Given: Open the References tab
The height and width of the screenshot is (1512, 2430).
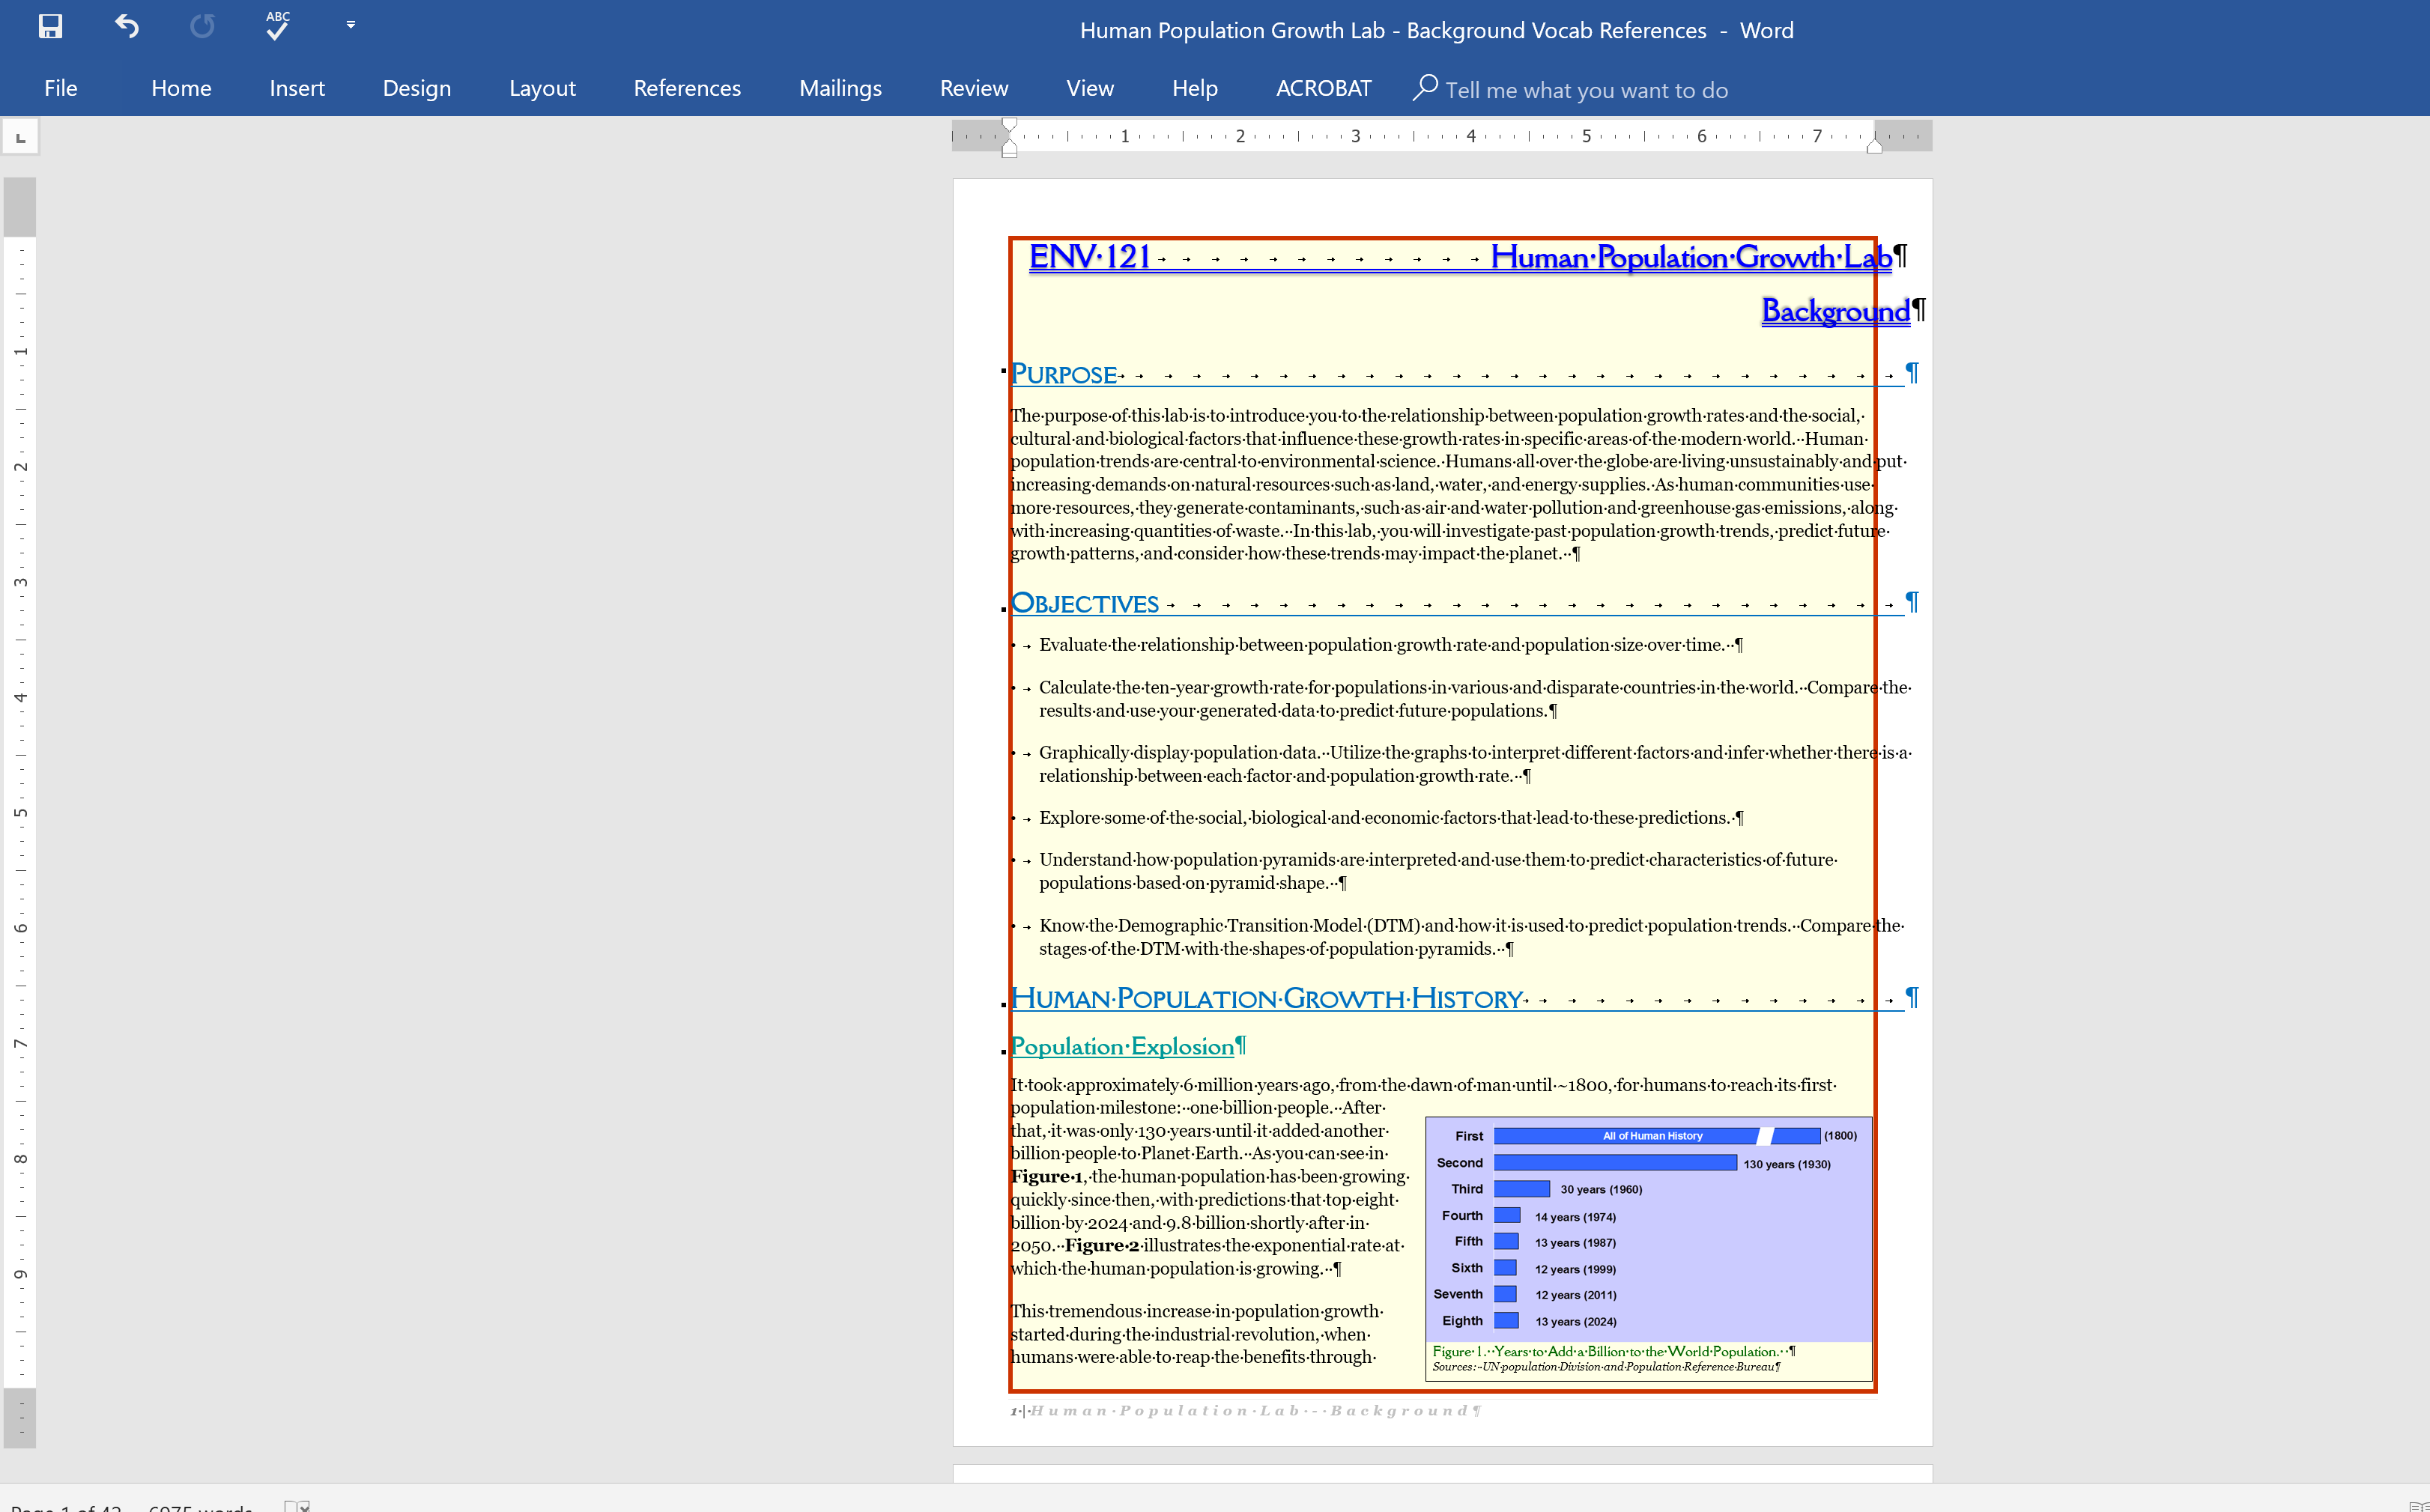Looking at the screenshot, I should [x=687, y=88].
